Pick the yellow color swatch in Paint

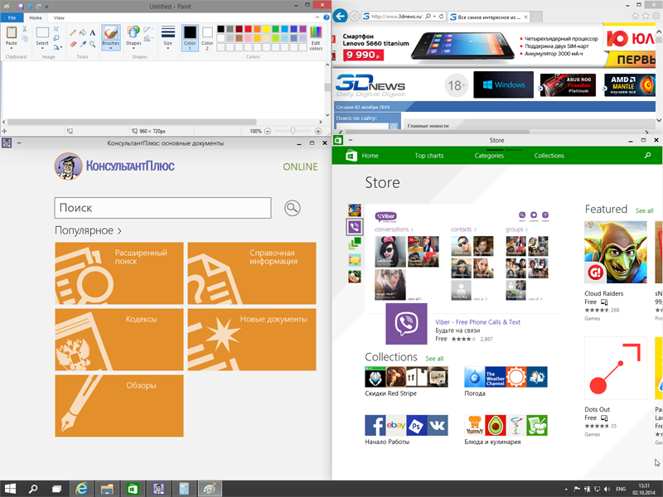click(x=266, y=29)
